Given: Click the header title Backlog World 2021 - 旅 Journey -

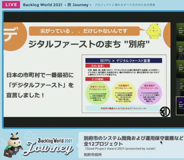Looking at the screenshot, I should 57,5.
